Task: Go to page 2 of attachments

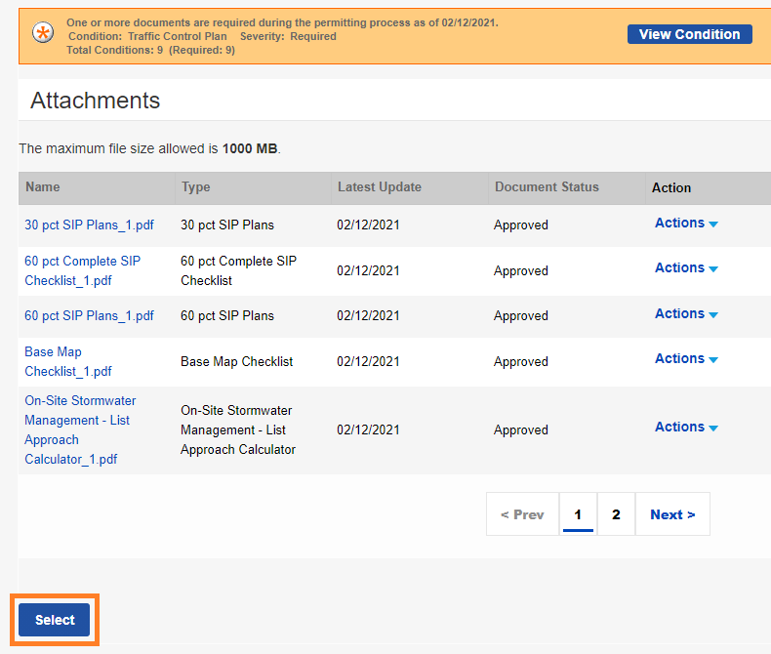Action: [616, 514]
